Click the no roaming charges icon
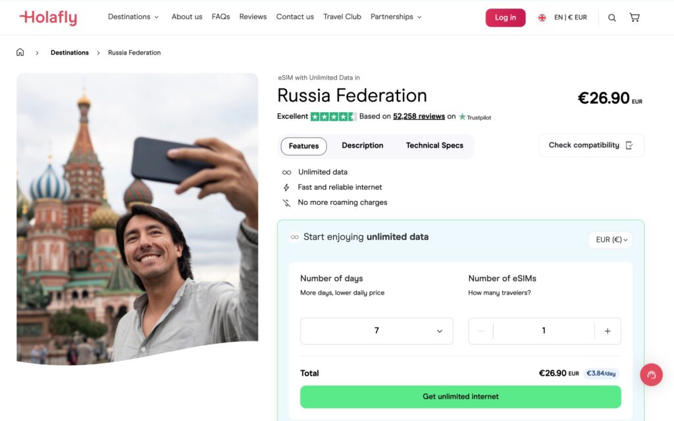674x421 pixels. 286,203
